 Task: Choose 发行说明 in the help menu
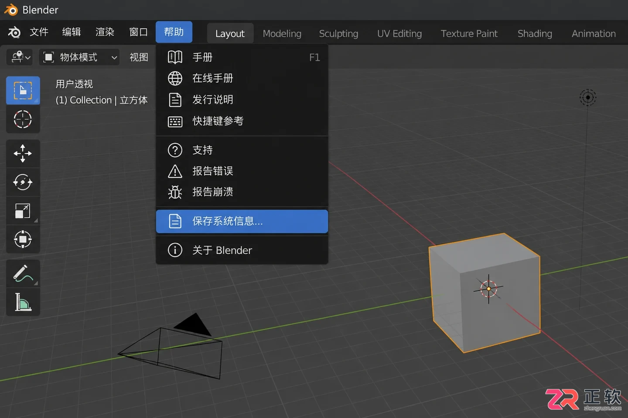[242, 100]
